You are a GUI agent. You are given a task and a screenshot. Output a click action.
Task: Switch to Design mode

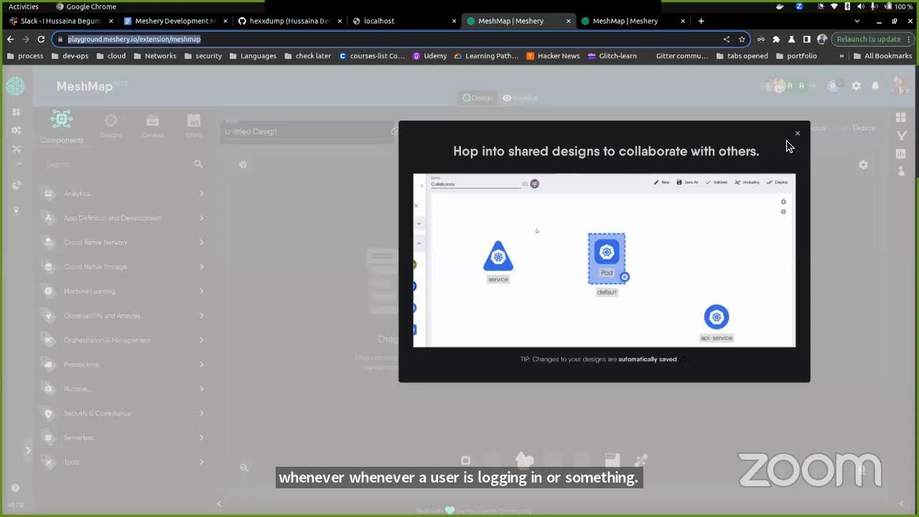477,98
